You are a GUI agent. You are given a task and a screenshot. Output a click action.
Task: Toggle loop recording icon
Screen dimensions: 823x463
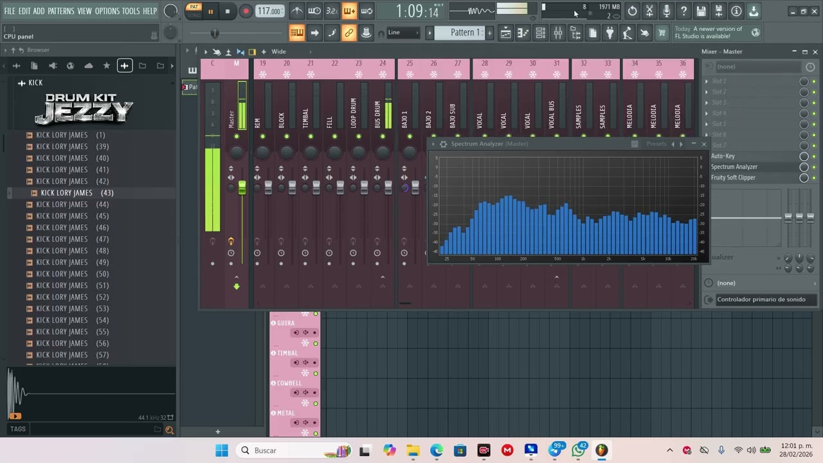(366, 11)
